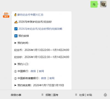Select text 纪念钞：2026年1月13日22:30—1月14日24:00
Screen dimensions: 110x99
(42, 57)
